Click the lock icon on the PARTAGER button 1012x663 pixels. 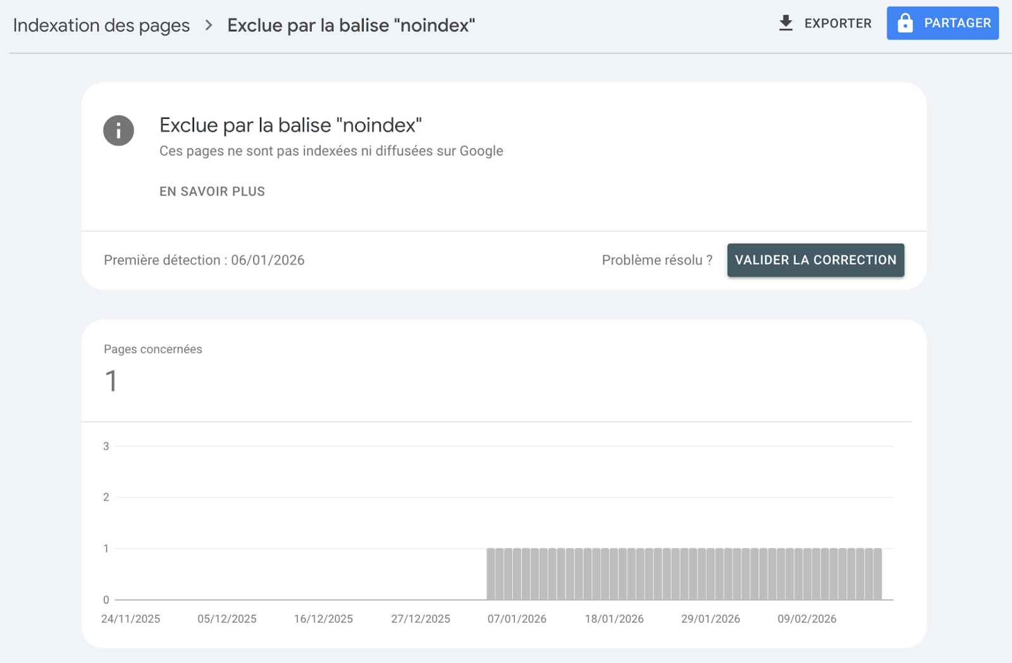[x=906, y=23]
